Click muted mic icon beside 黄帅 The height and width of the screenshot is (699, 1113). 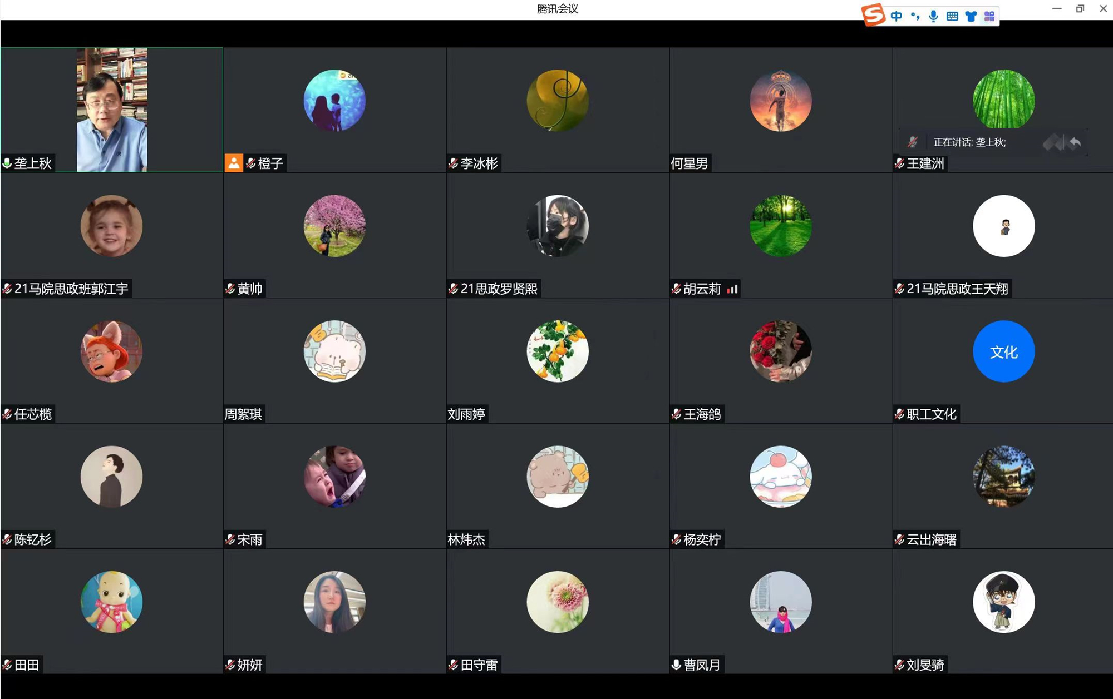pyautogui.click(x=230, y=289)
